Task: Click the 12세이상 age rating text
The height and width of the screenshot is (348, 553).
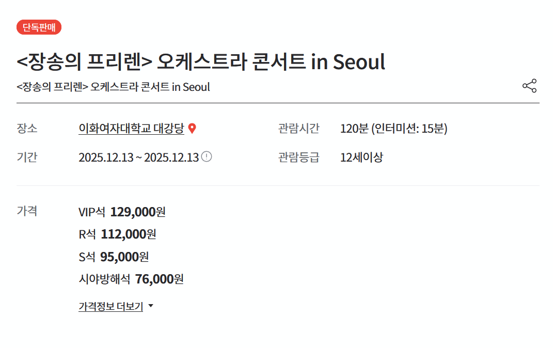Action: tap(361, 157)
